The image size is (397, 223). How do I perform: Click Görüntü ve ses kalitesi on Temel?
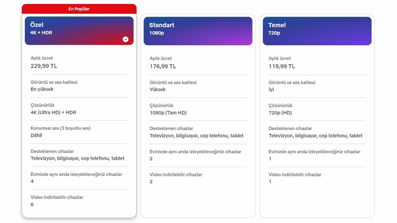(292, 83)
